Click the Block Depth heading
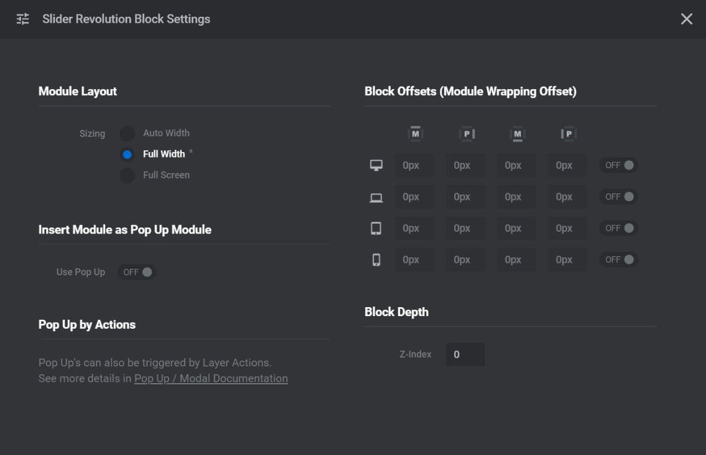 397,312
